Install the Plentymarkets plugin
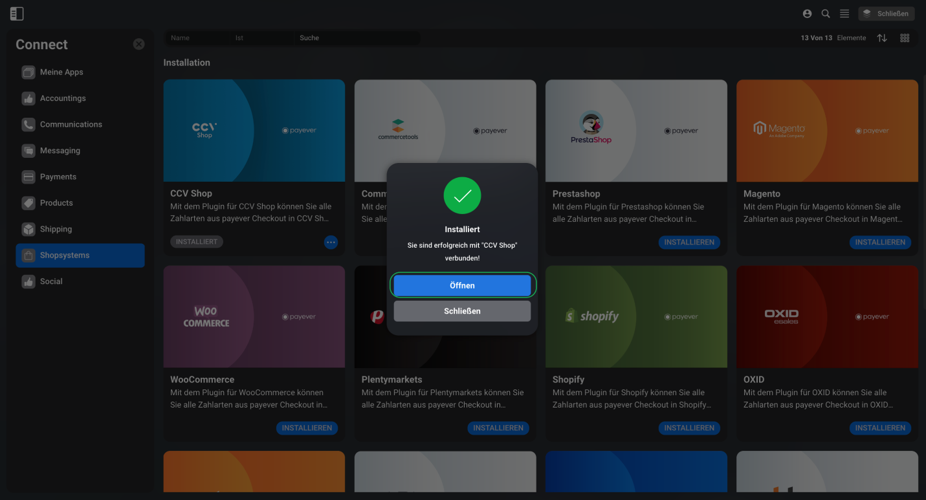The height and width of the screenshot is (500, 926). (498, 428)
